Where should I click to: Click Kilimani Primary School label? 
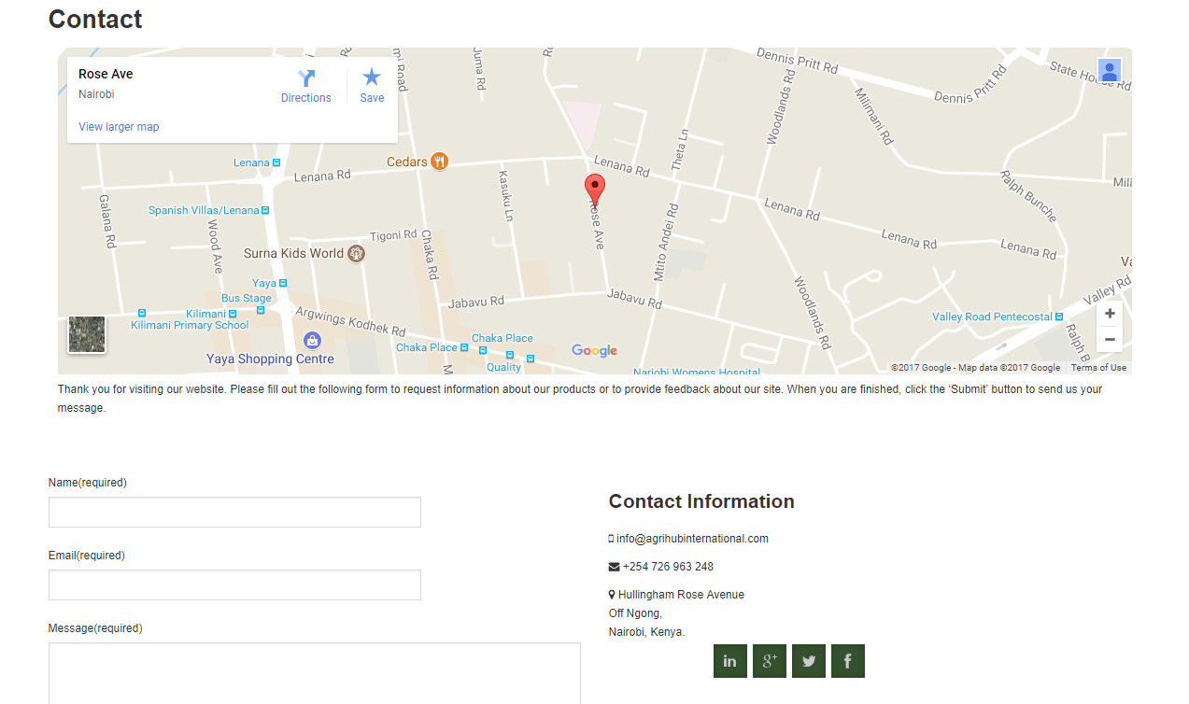click(x=190, y=326)
